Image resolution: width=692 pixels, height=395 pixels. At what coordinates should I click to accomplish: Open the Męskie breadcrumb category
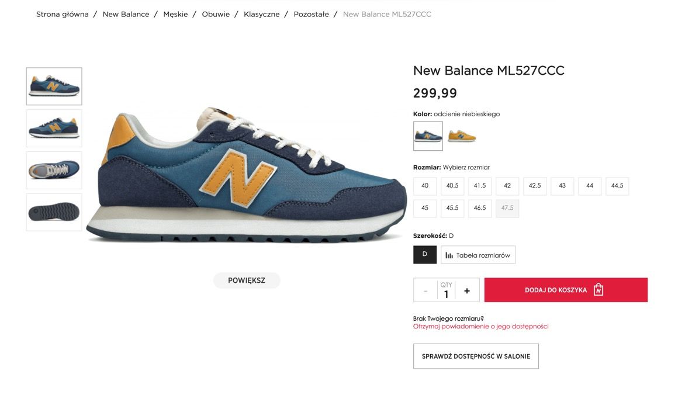(175, 14)
